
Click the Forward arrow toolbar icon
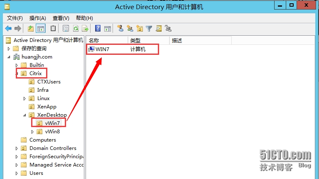point(18,29)
